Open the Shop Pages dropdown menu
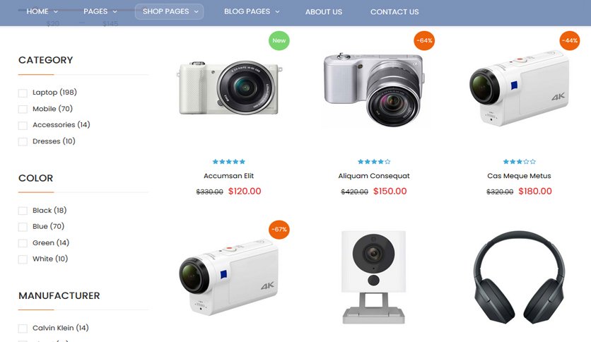591x342 pixels. coord(169,12)
